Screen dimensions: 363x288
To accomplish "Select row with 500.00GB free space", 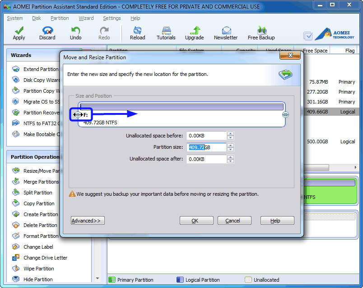I will tap(330, 142).
